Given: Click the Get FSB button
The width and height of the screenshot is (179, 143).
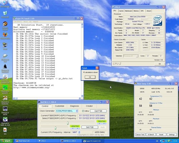Looking at the screenshot, I should point(98,111).
